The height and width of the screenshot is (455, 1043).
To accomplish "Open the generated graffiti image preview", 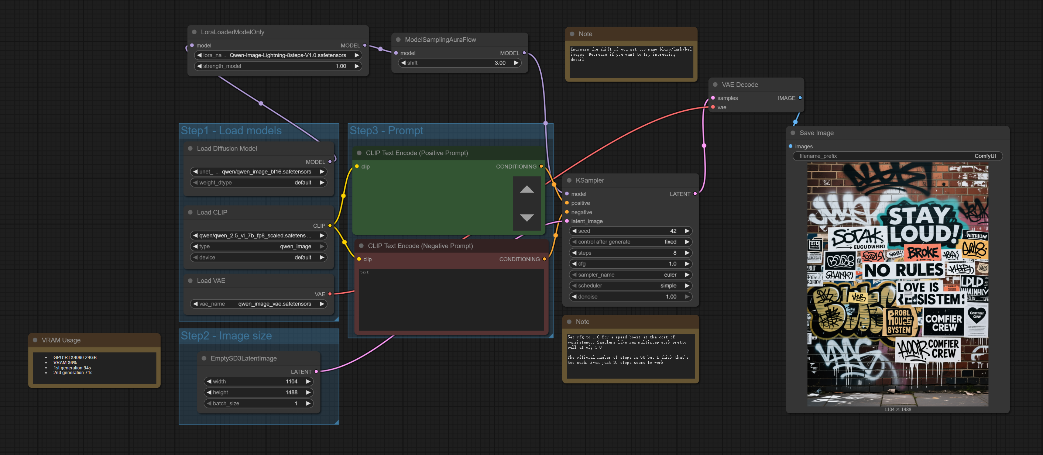I will [897, 285].
